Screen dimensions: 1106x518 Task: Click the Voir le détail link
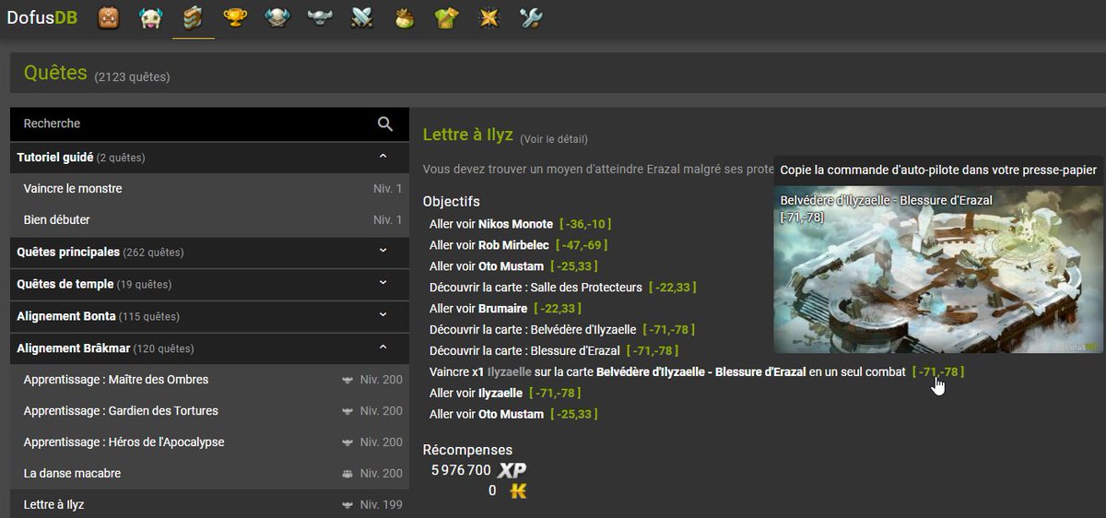point(553,139)
